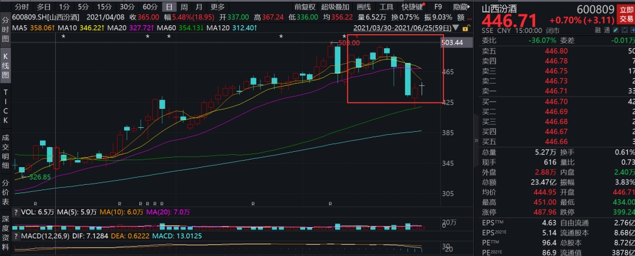Select the 卖一 446.71 order row

click(x=558, y=91)
